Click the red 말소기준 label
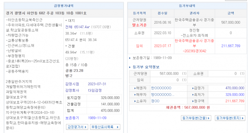249x133 pixels. point(139,25)
